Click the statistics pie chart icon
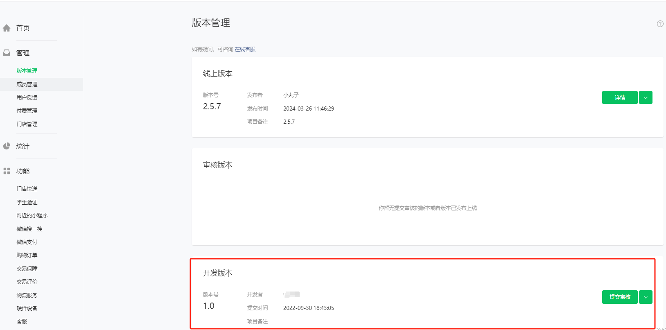Viewport: 666px width, 330px height. point(7,146)
